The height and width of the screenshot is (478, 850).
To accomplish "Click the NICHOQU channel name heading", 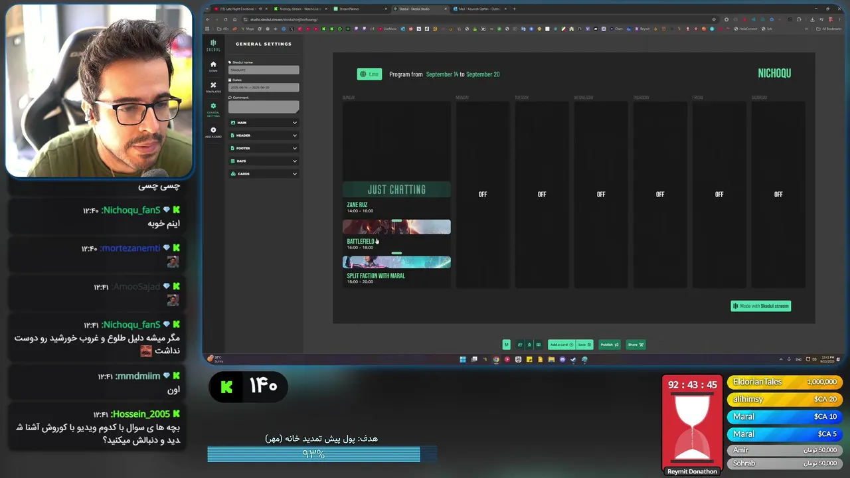I will 774,73.
